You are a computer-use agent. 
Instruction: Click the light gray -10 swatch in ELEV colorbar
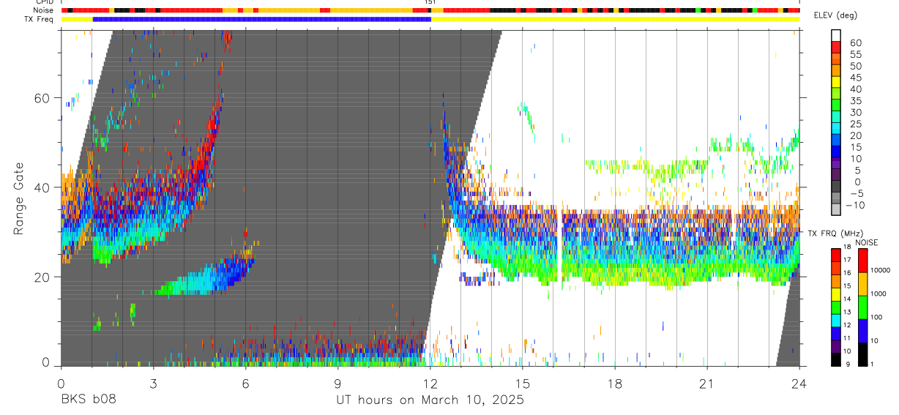[836, 209]
